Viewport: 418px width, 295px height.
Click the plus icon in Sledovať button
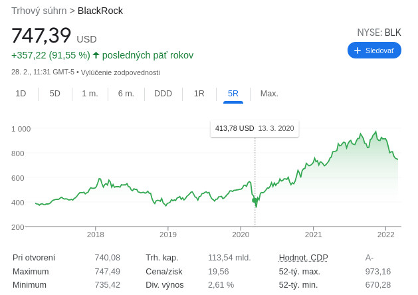click(x=358, y=50)
